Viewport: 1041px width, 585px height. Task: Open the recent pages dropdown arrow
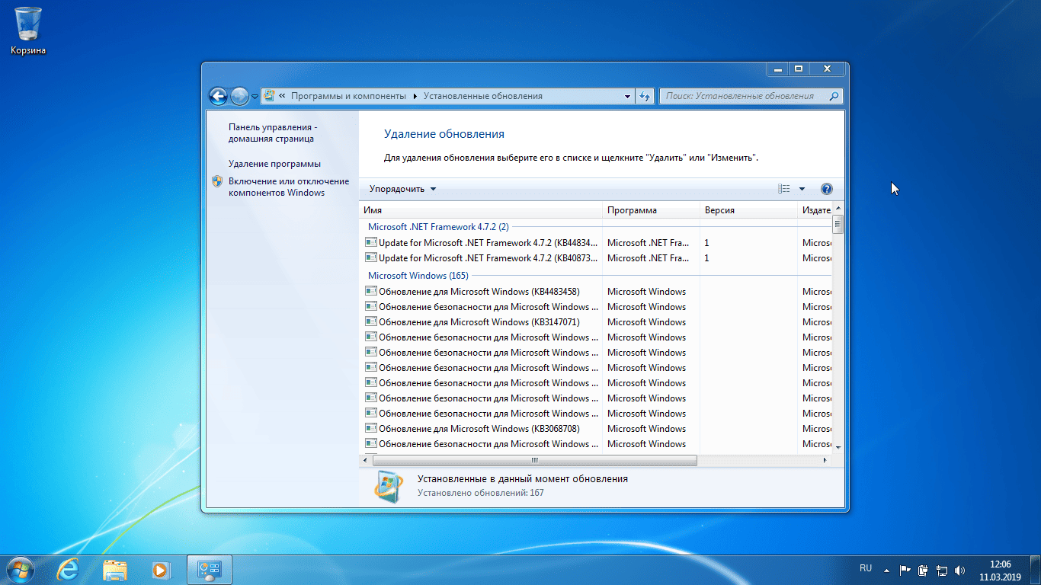pos(255,97)
